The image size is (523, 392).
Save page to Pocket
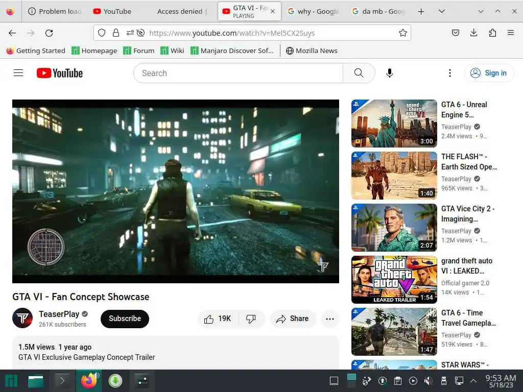point(455,33)
